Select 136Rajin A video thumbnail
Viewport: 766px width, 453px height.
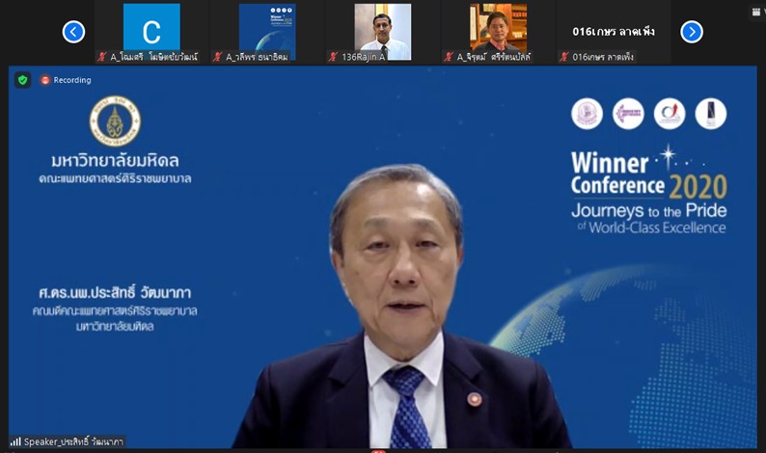[x=382, y=28]
